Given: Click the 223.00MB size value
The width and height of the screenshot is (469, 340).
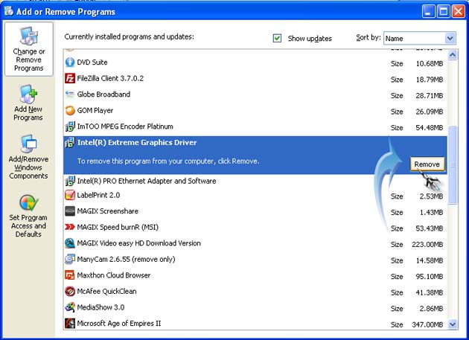Looking at the screenshot, I should click(x=427, y=244).
